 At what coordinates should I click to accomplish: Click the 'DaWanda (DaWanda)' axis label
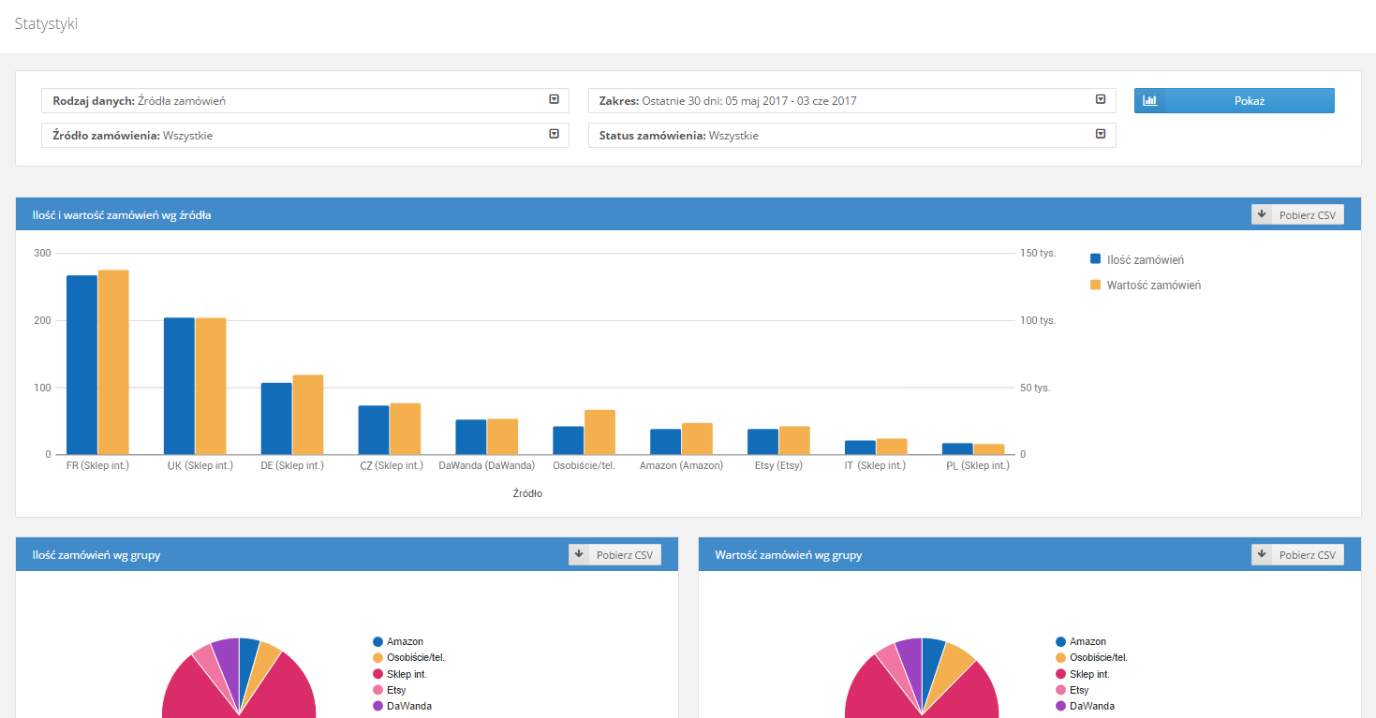(x=487, y=465)
